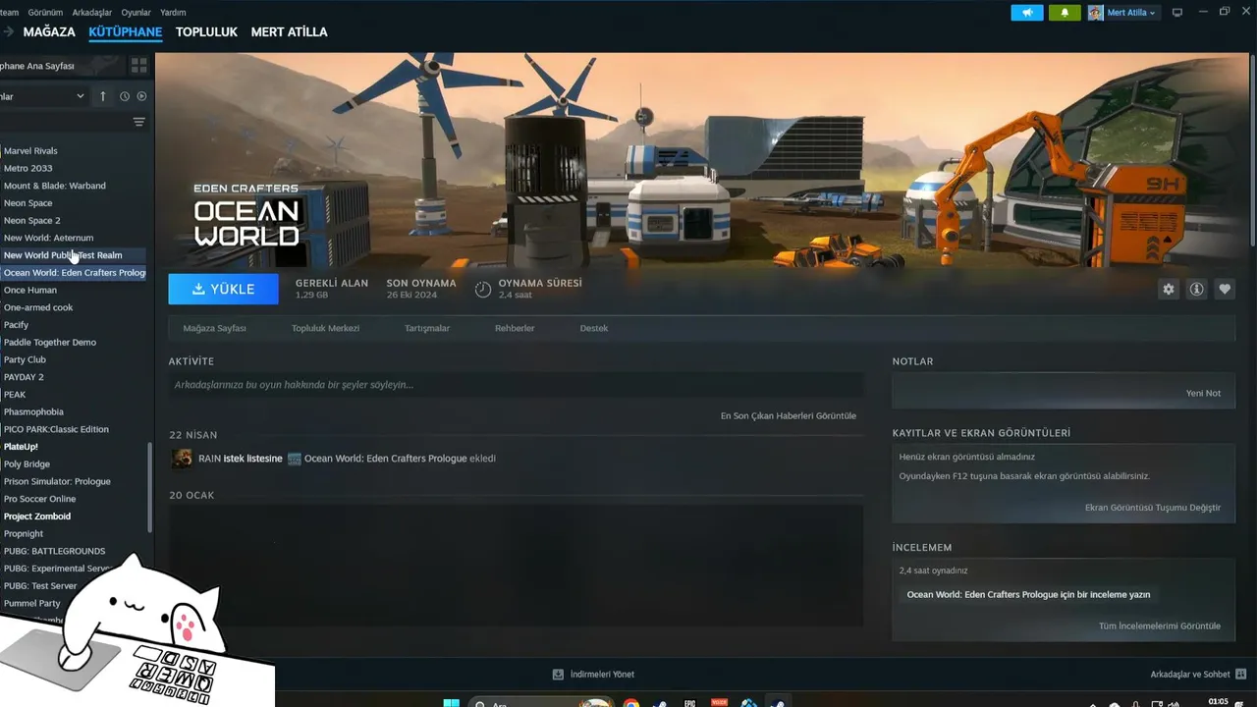The height and width of the screenshot is (707, 1257).
Task: Open the green notifications bell
Action: pos(1065,13)
